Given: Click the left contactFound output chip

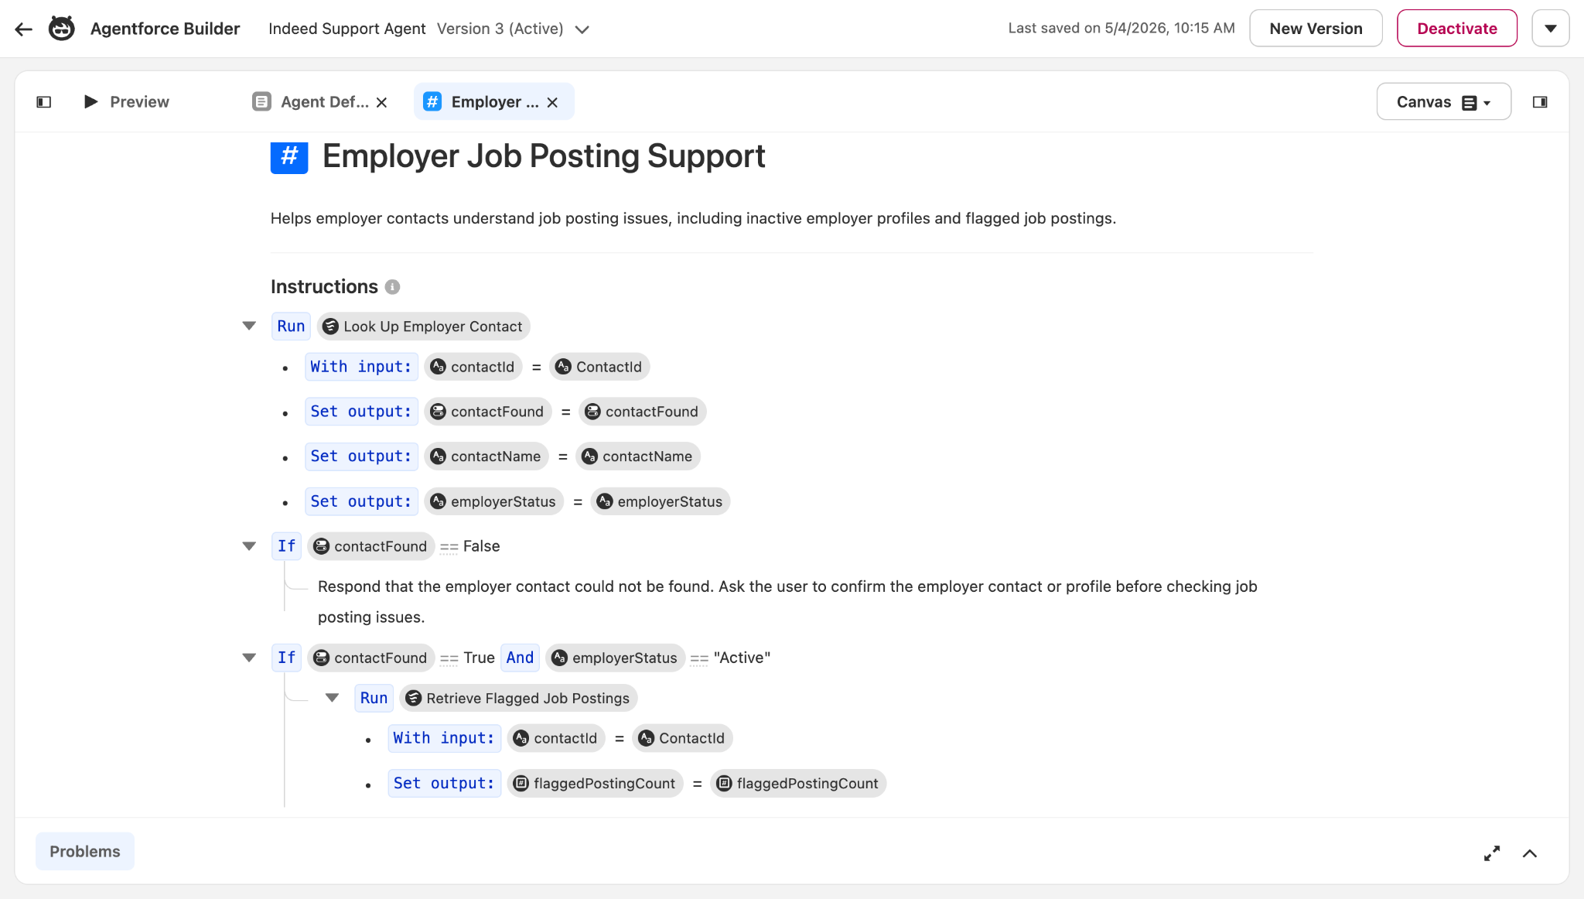Looking at the screenshot, I should [x=488, y=412].
